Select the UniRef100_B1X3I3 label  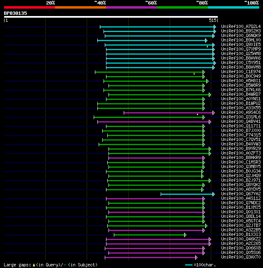241,234
